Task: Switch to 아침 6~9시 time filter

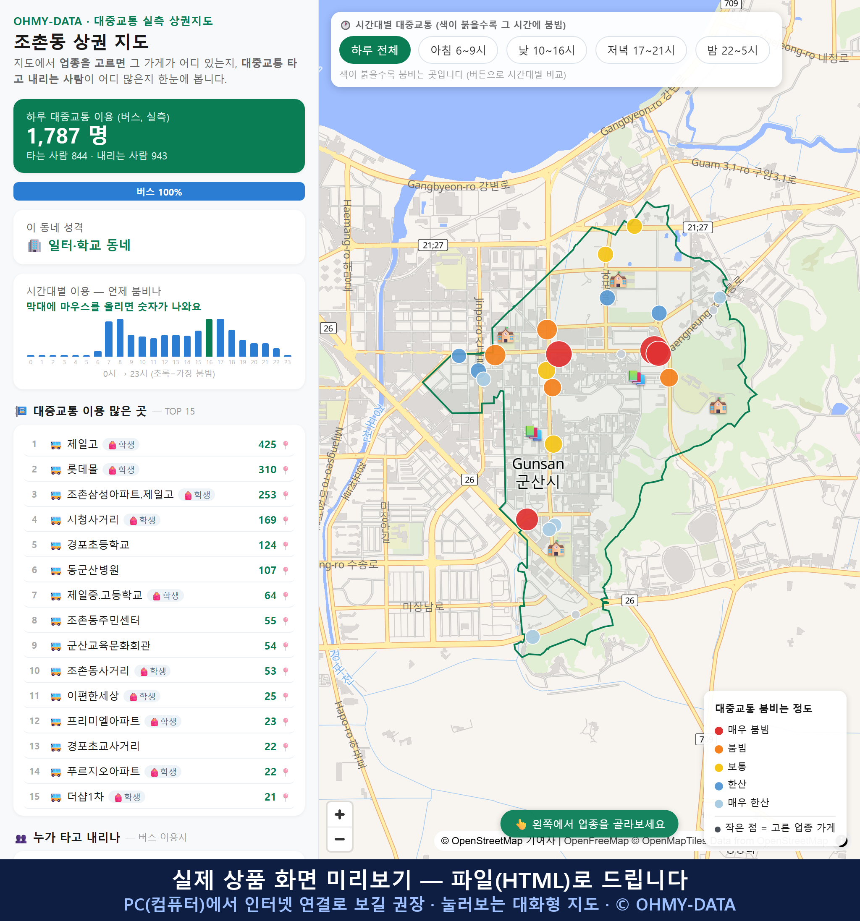Action: click(458, 50)
